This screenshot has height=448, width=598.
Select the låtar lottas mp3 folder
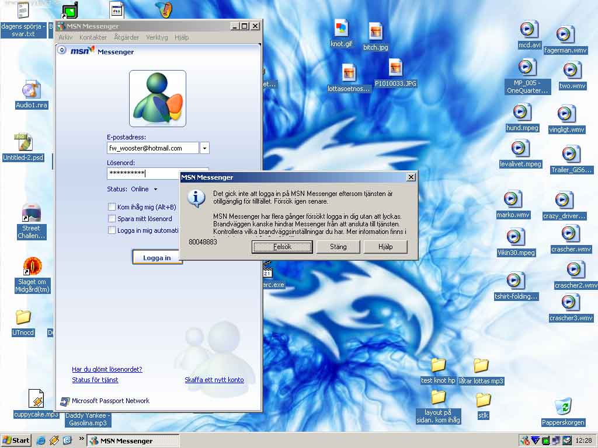point(481,366)
